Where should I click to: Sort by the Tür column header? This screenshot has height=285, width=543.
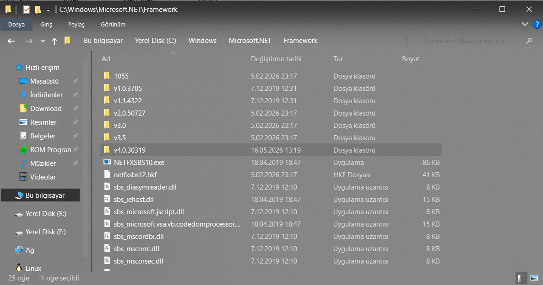coord(338,59)
